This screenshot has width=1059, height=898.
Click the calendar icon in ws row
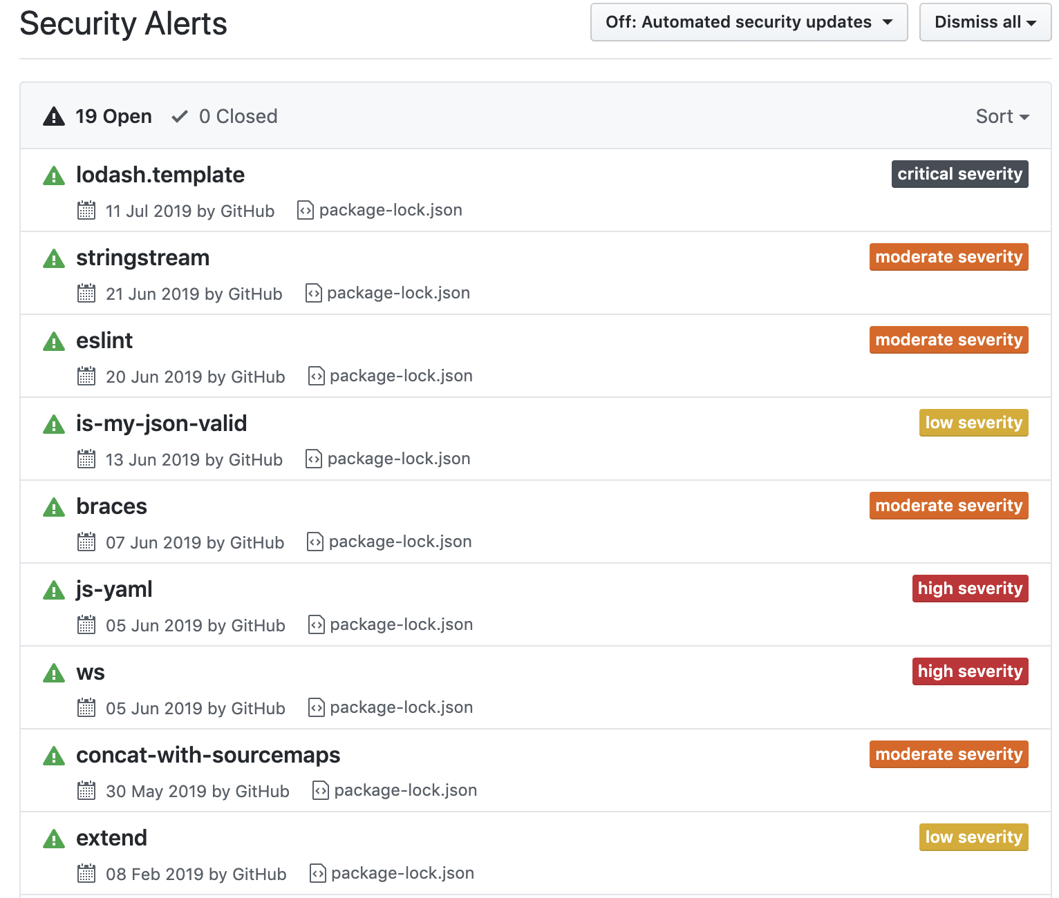86,707
